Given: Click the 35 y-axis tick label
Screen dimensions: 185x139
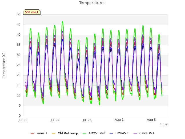Looking at the screenshot, I should [x=18, y=45].
